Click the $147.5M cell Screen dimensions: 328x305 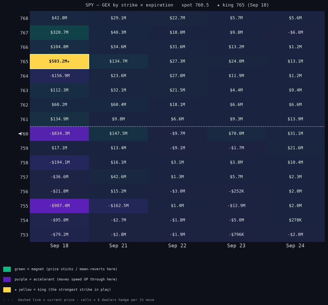point(118,134)
